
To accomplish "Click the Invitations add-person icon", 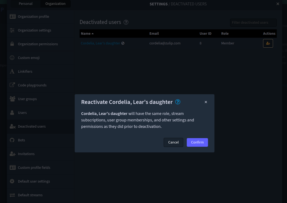I will click(12, 154).
